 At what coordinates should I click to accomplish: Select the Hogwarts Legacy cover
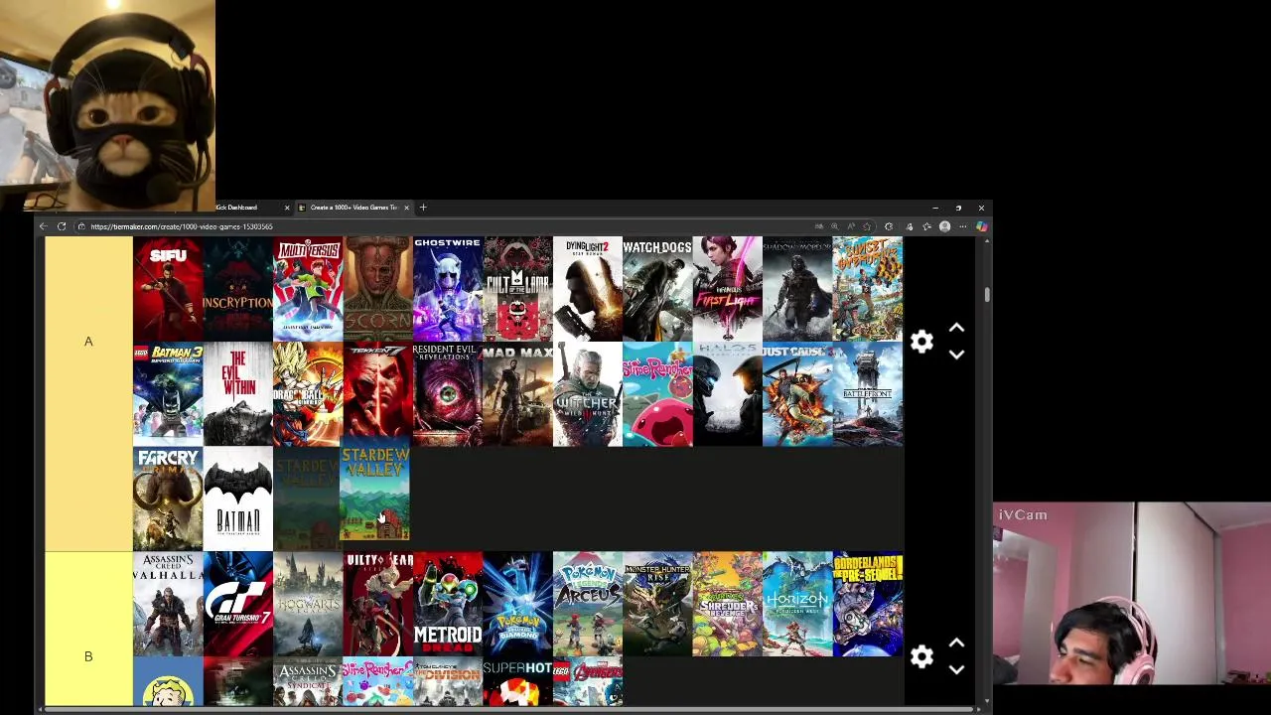click(308, 605)
